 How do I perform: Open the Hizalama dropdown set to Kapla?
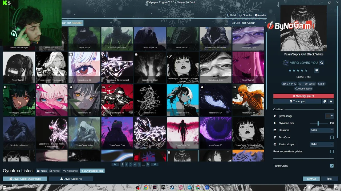(322, 130)
